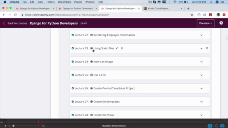
Task: Open the History menu
Action: 51,2
